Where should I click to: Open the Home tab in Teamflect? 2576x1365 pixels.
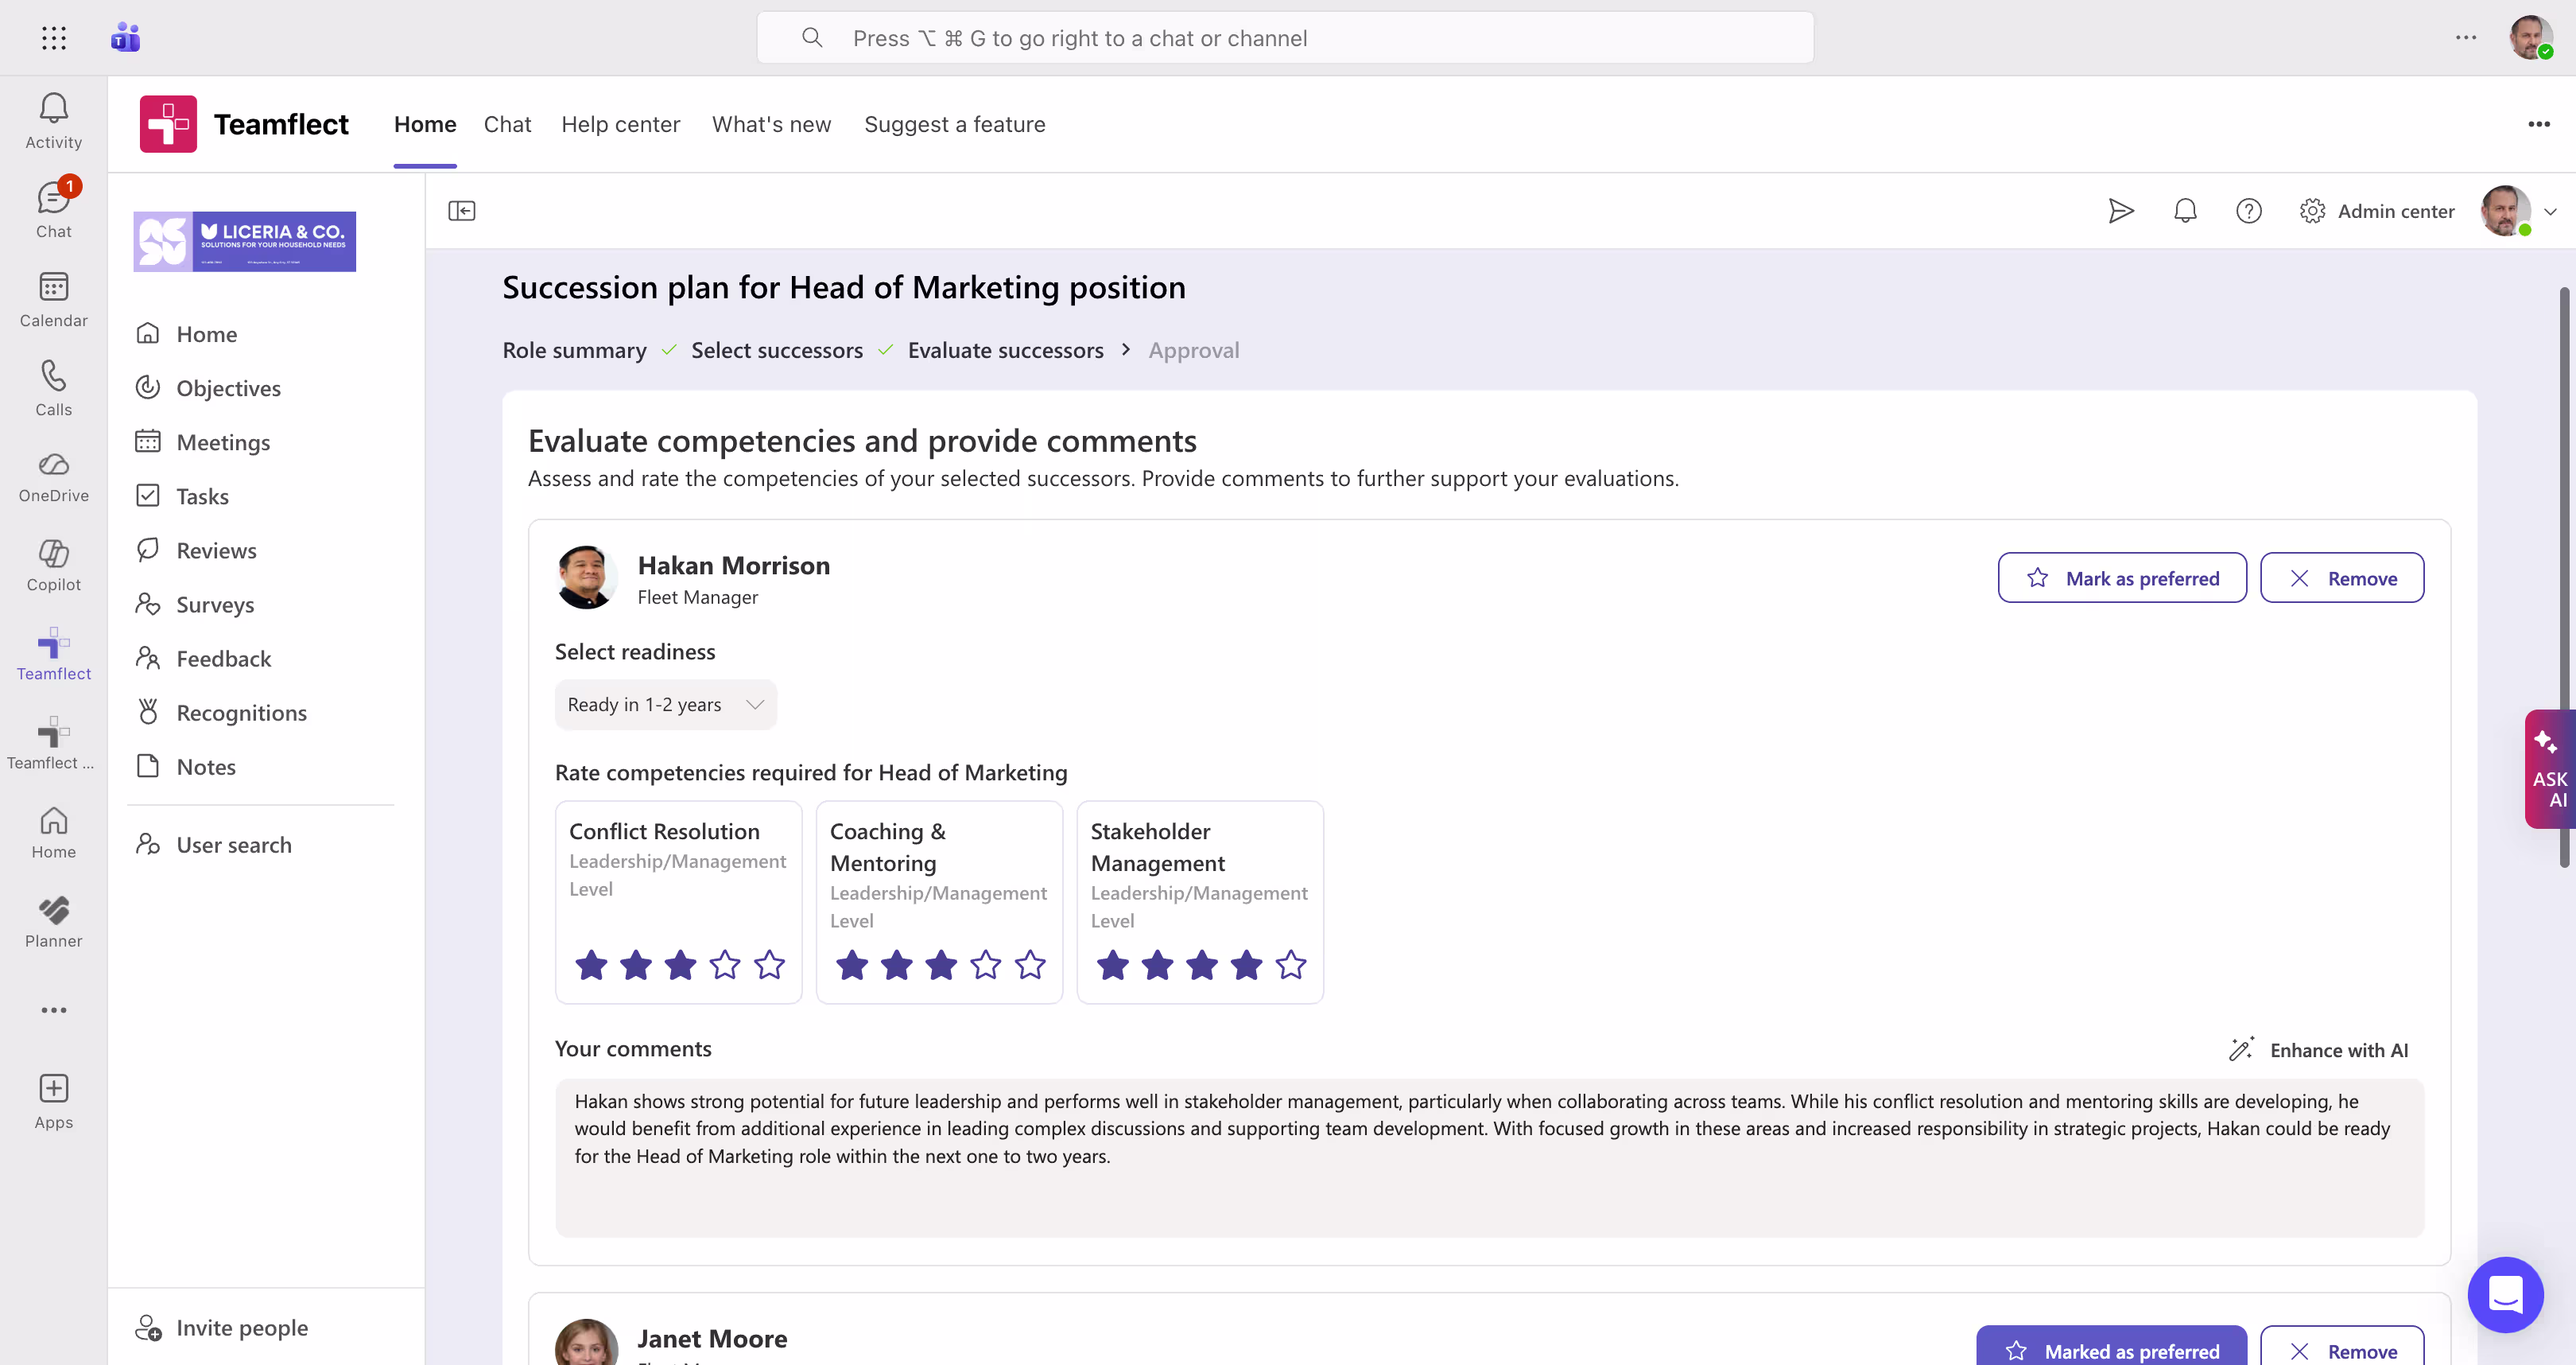(425, 124)
